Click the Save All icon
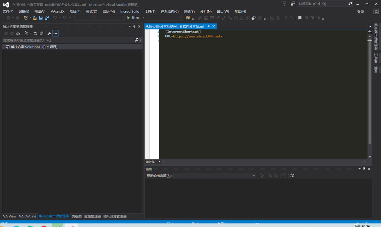This screenshot has width=381, height=227. tap(47, 18)
